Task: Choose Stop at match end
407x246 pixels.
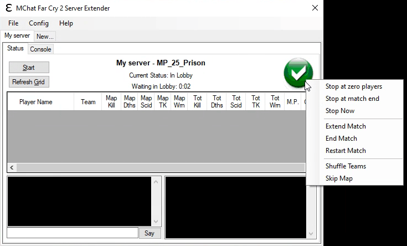Action: tap(352, 99)
